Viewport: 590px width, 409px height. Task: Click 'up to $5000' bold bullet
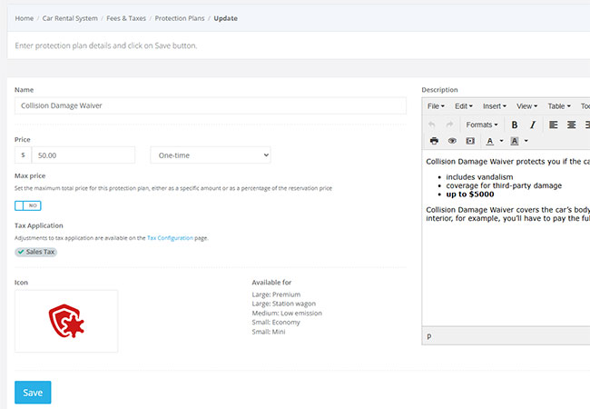click(470, 195)
